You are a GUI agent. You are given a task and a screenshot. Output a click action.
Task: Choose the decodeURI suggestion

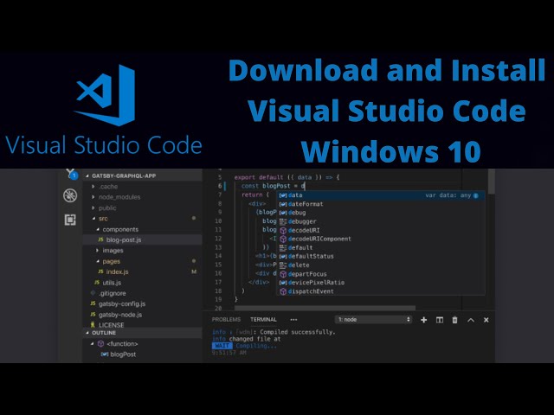tap(381, 230)
